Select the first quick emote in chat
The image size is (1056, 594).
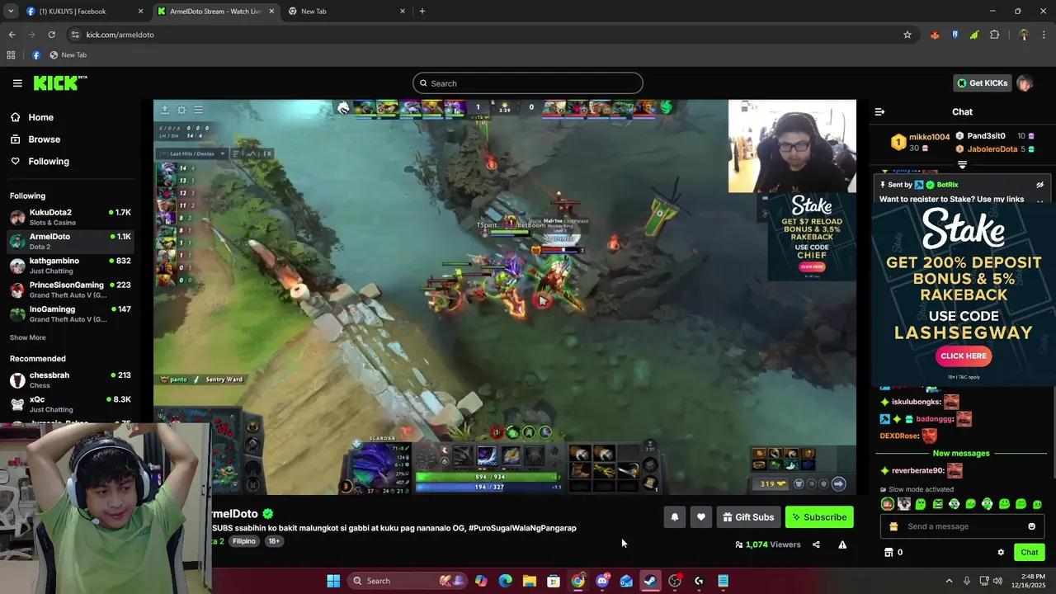(x=888, y=503)
